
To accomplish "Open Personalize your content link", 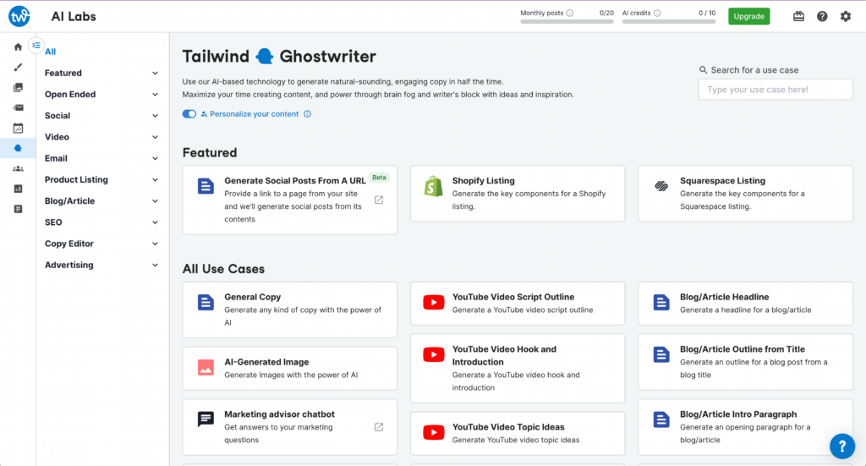I will tap(254, 113).
